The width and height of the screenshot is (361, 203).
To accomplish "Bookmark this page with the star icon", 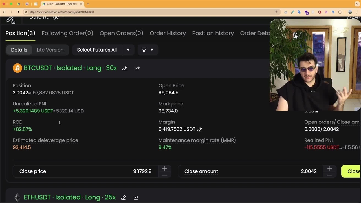I will tap(276, 12).
